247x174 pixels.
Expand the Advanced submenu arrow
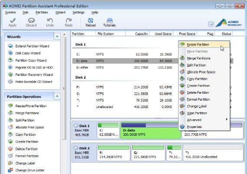(x=227, y=119)
